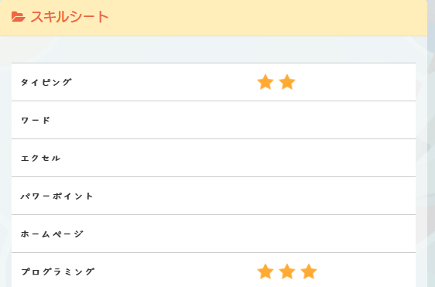Select the タイピング skill label
This screenshot has width=435, height=287.
[x=46, y=82]
